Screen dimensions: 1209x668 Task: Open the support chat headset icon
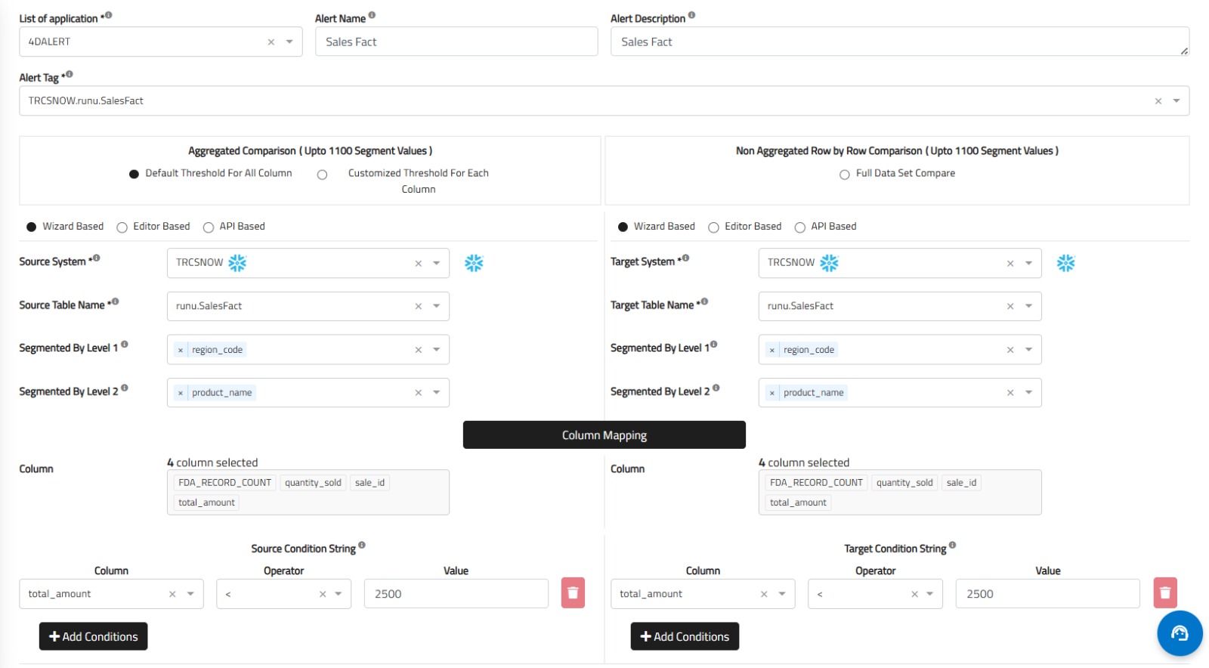point(1179,633)
